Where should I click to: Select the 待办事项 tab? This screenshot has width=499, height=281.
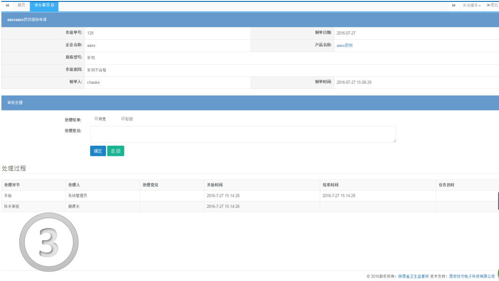tap(42, 5)
